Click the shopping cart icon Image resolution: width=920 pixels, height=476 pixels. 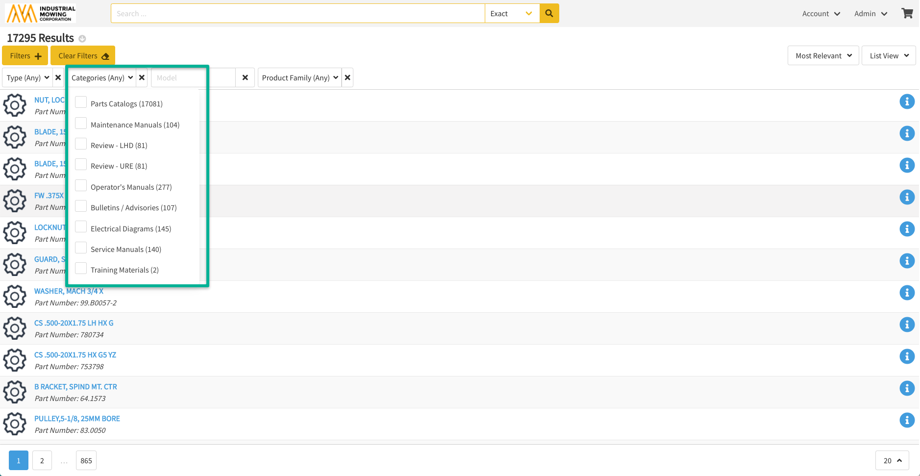coord(907,13)
